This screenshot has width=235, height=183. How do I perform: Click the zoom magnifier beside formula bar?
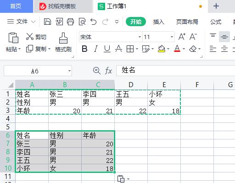[97, 71]
